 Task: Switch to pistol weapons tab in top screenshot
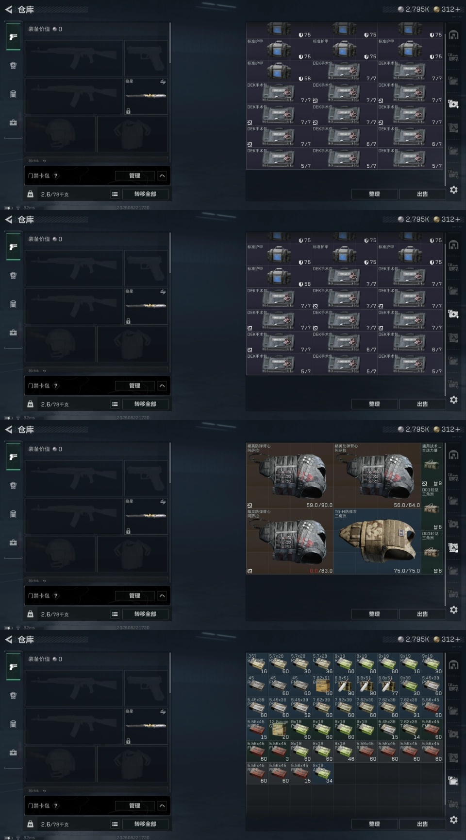[x=13, y=37]
